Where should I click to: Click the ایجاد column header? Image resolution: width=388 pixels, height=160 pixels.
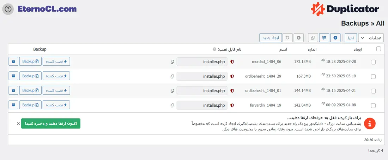pos(358,49)
